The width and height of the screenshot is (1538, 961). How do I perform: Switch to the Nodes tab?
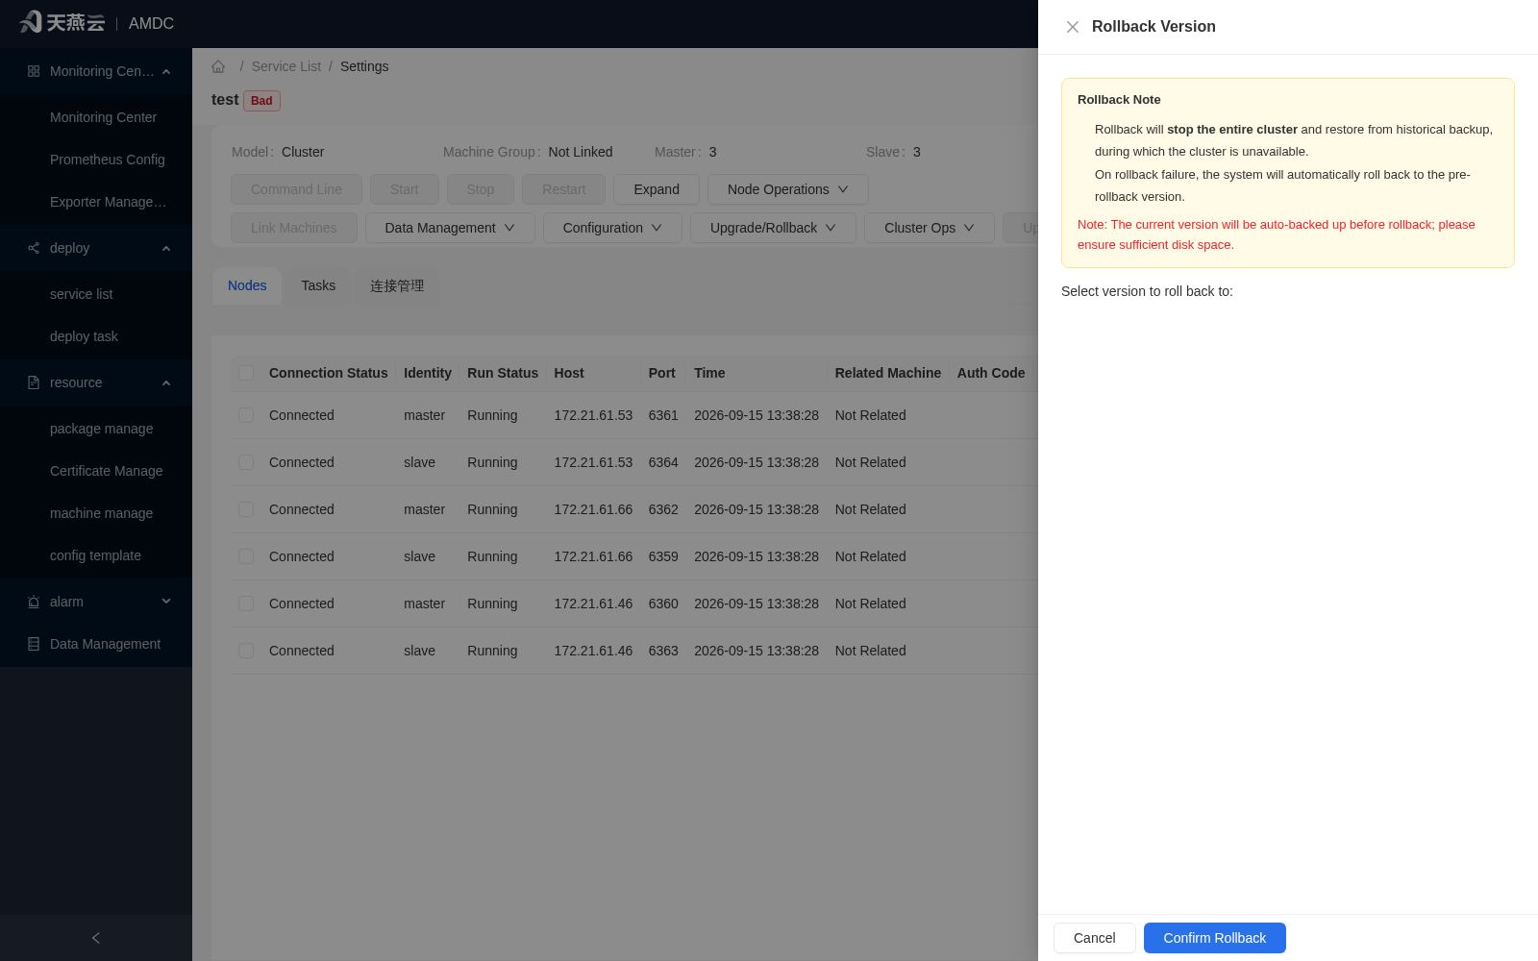tap(247, 285)
